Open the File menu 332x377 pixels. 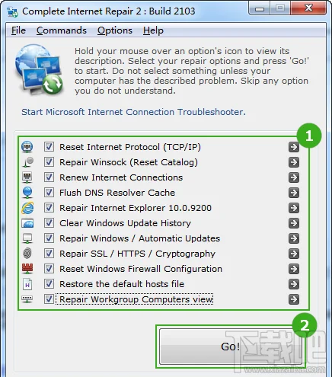click(18, 30)
